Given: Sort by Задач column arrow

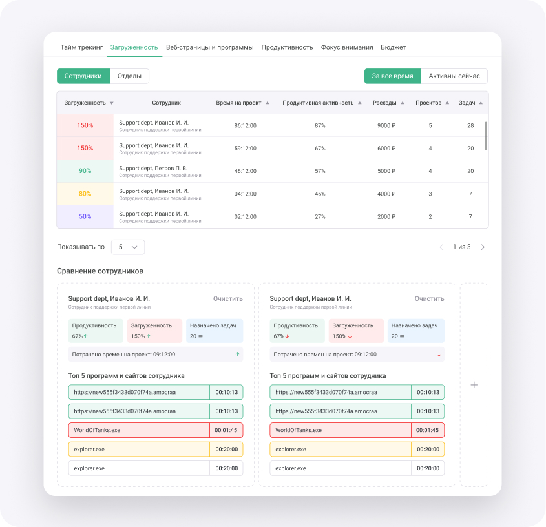Looking at the screenshot, I should pos(481,103).
